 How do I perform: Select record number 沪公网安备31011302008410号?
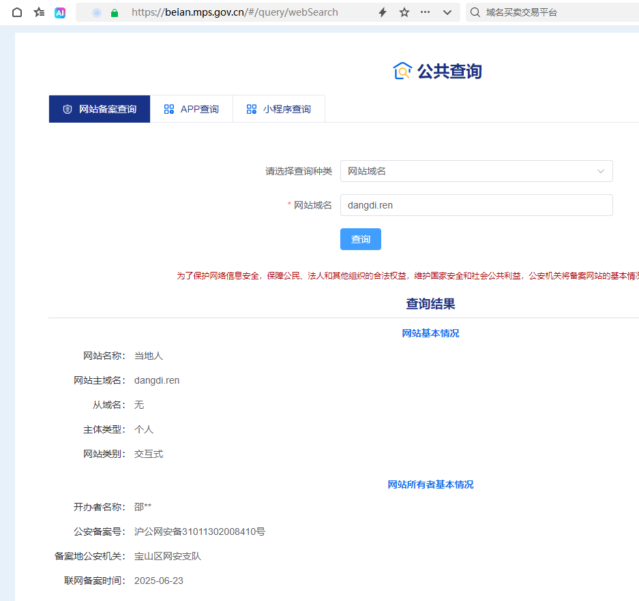click(200, 531)
